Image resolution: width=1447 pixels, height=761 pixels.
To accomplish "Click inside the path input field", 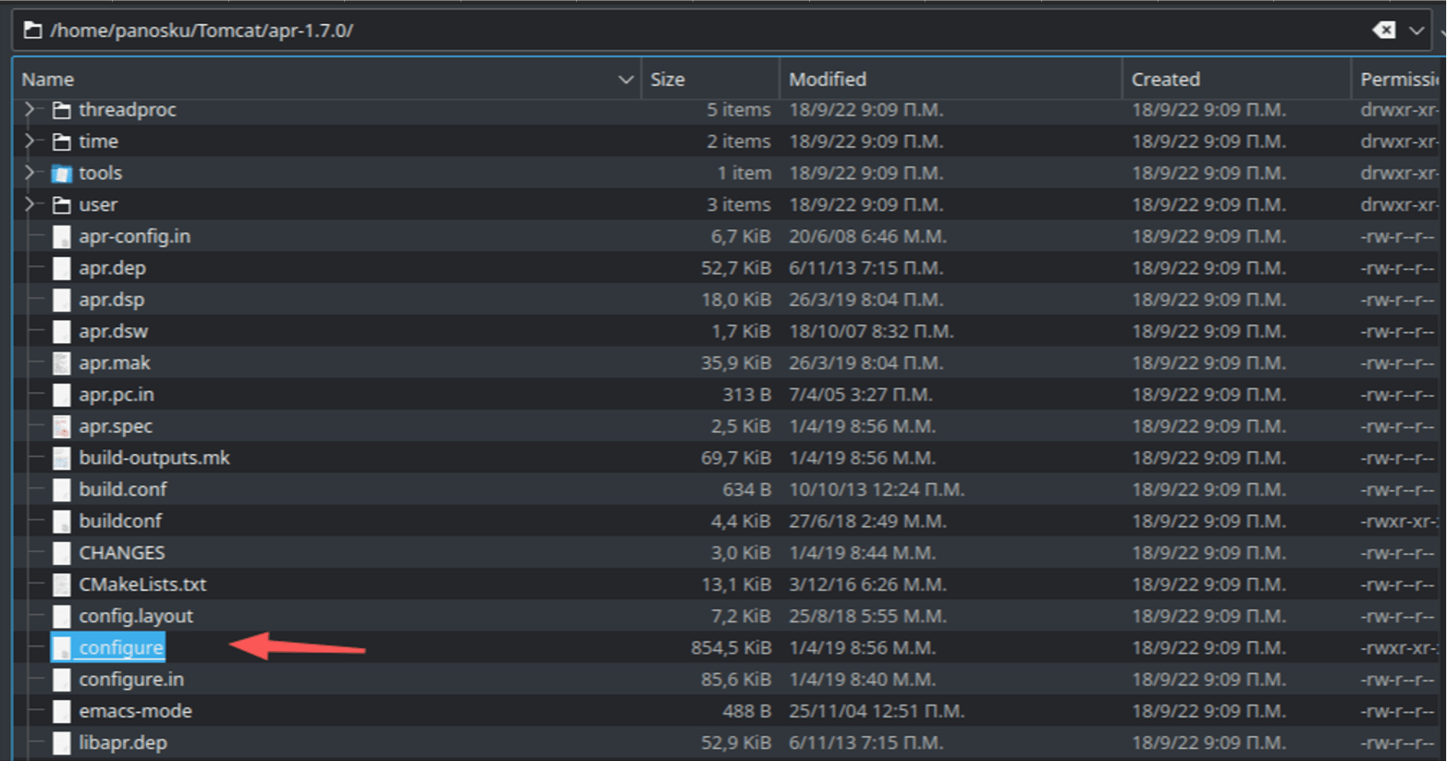I will (370, 30).
